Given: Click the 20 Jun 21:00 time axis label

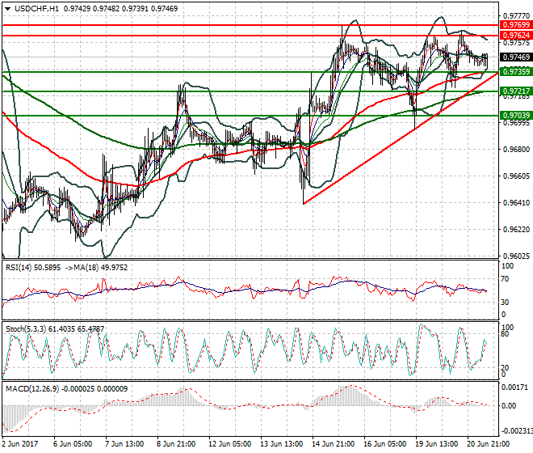Looking at the screenshot, I should coord(488,444).
